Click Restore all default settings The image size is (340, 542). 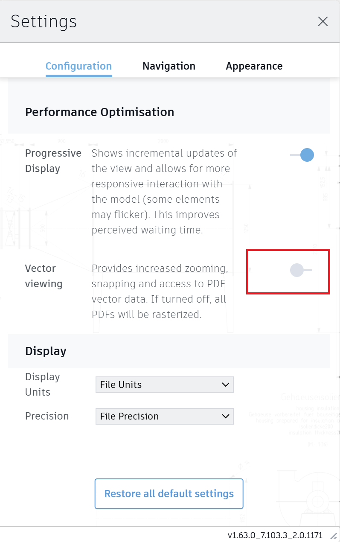tap(169, 494)
